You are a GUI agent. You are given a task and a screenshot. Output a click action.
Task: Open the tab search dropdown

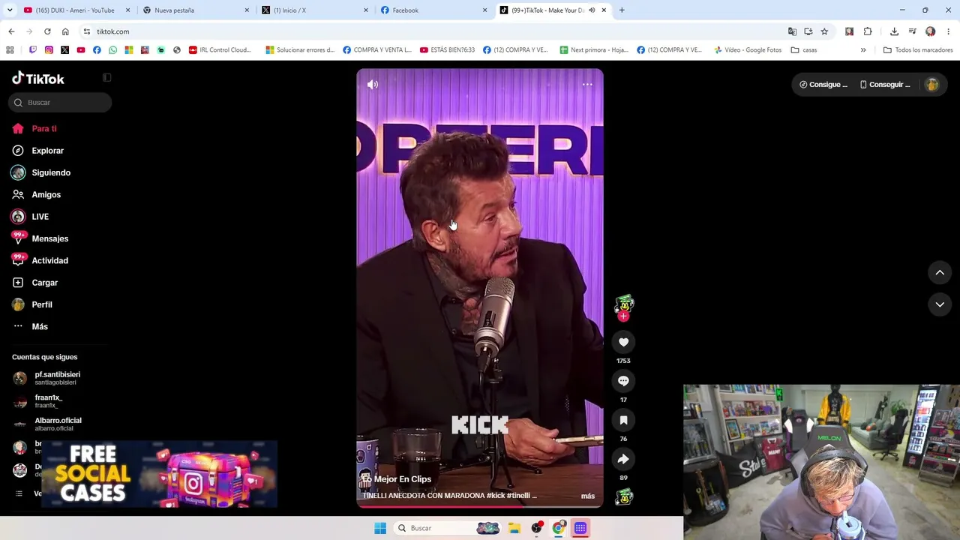10,10
